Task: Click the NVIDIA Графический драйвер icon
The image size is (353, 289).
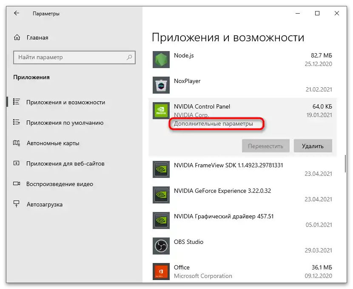Action: tap(161, 220)
